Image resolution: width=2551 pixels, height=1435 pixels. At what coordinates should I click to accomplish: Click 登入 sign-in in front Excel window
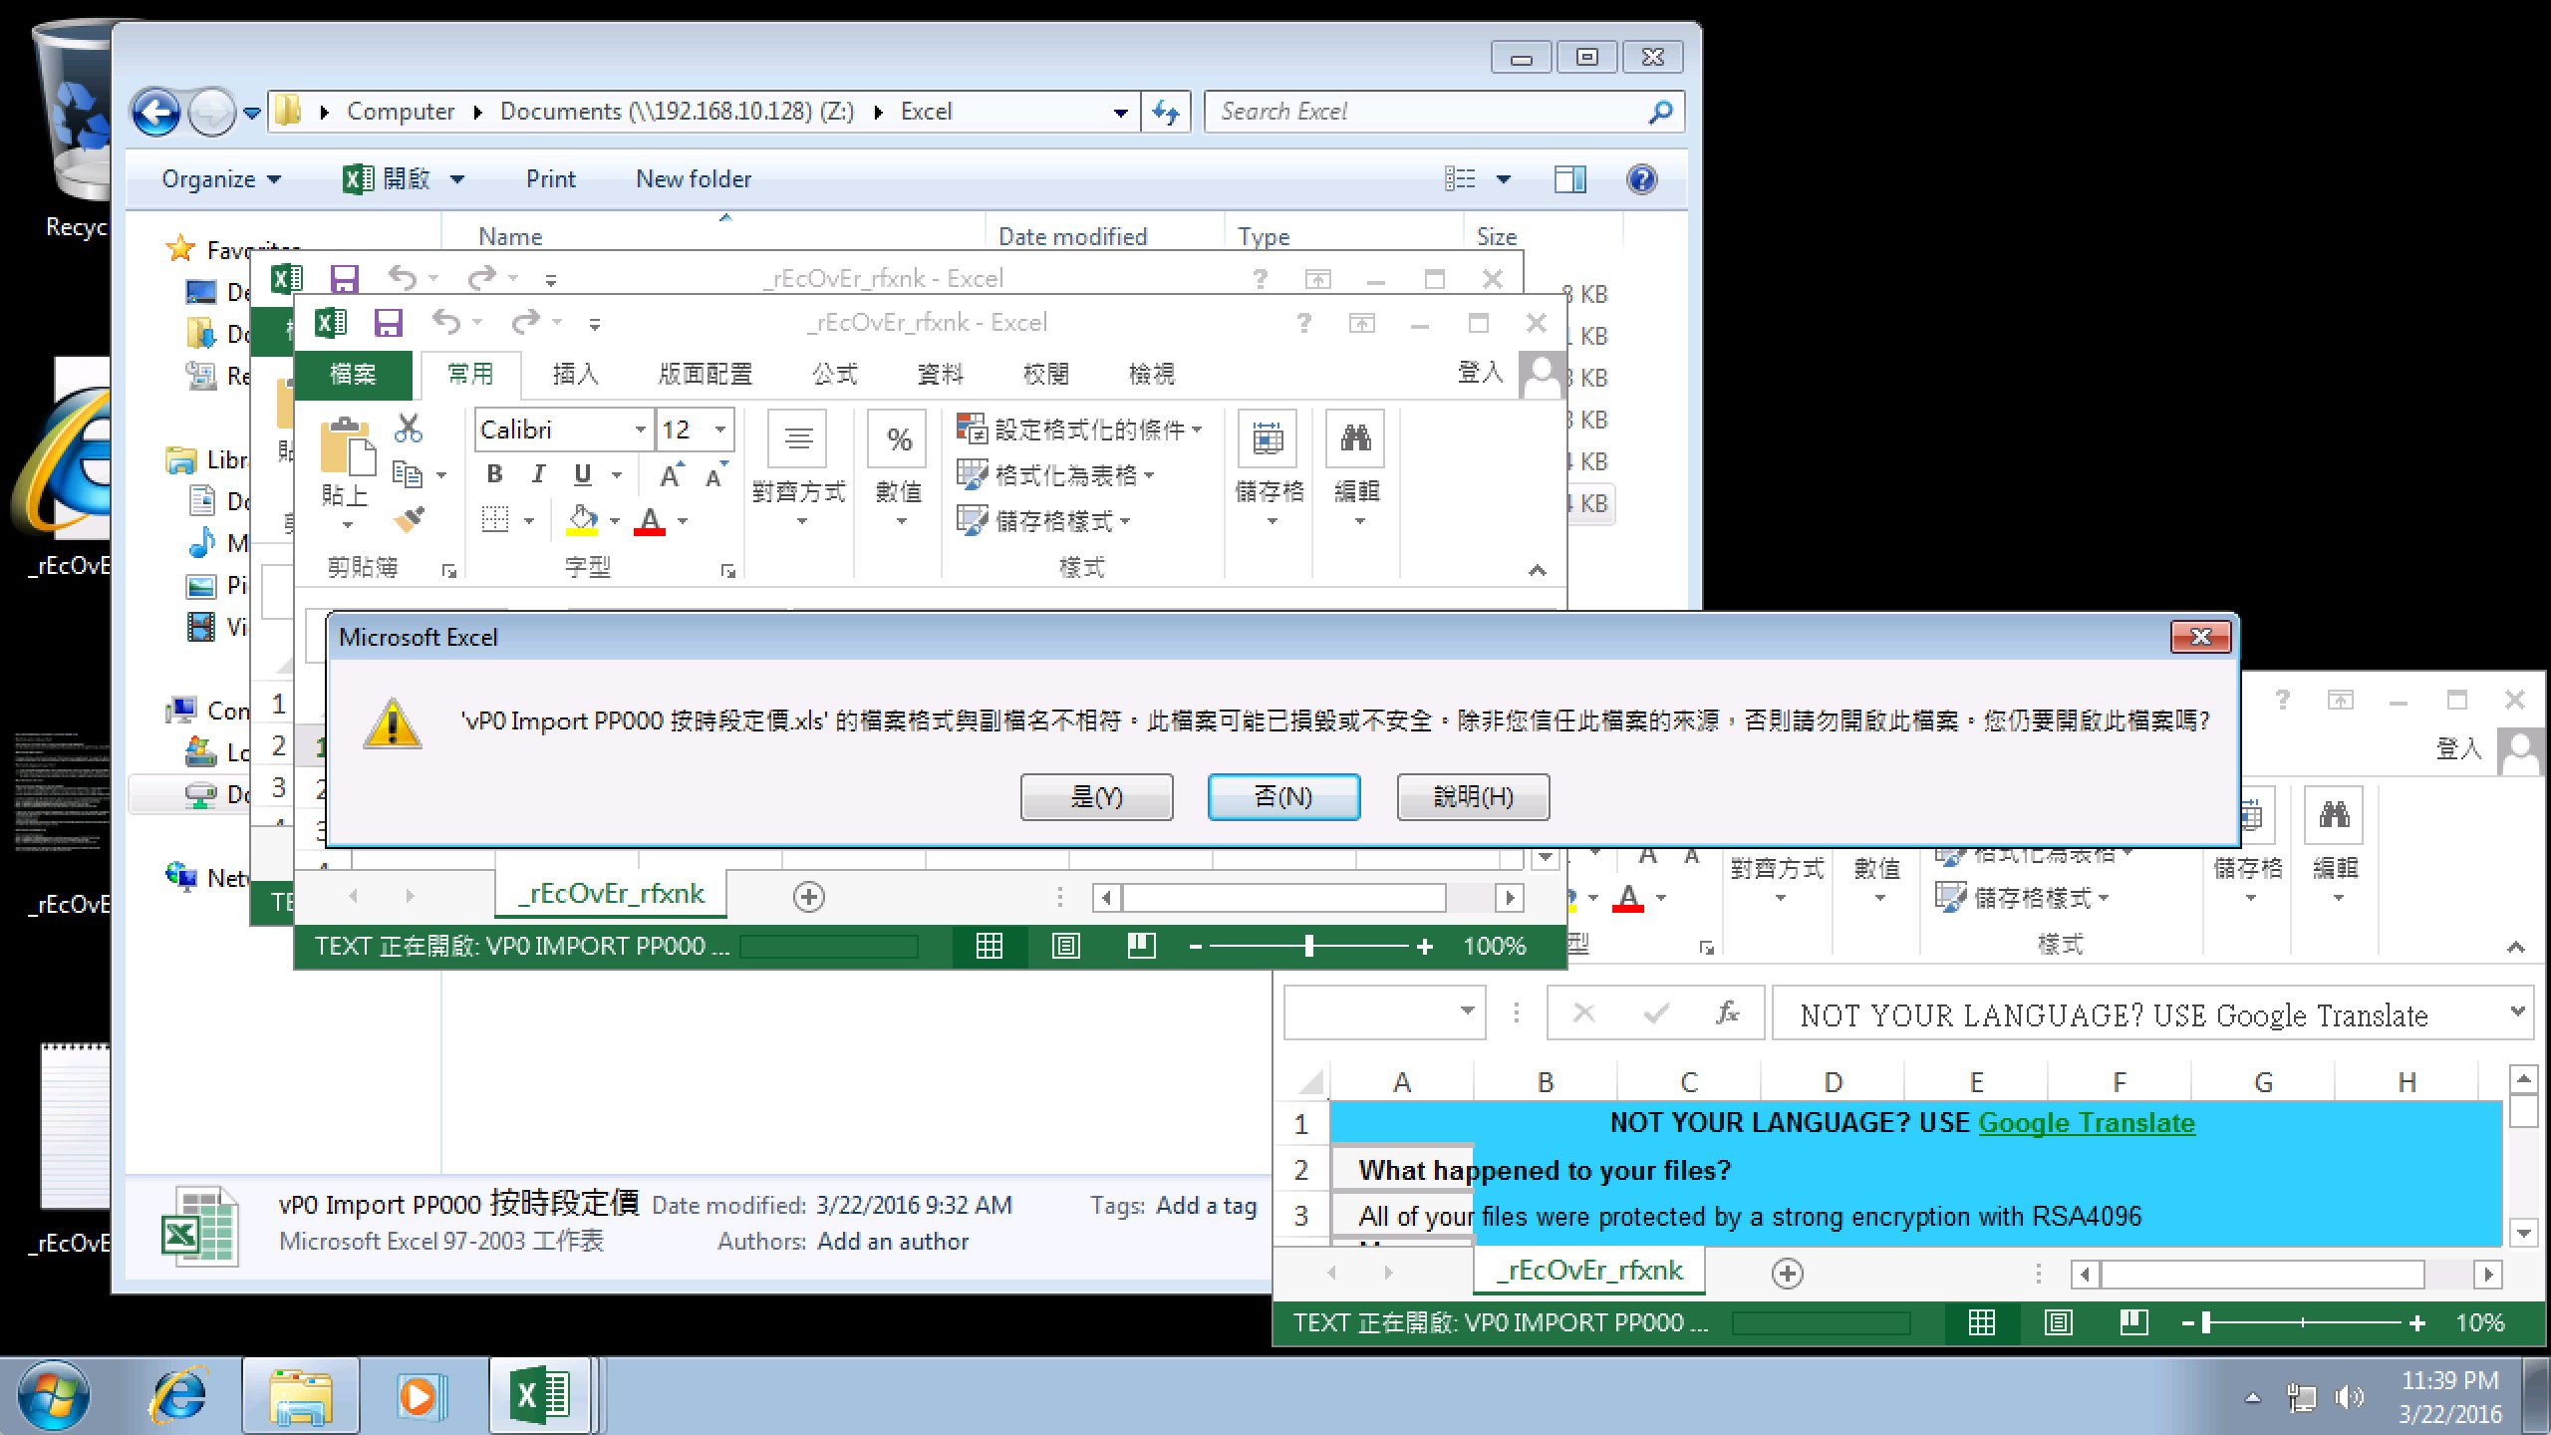(x=1480, y=373)
